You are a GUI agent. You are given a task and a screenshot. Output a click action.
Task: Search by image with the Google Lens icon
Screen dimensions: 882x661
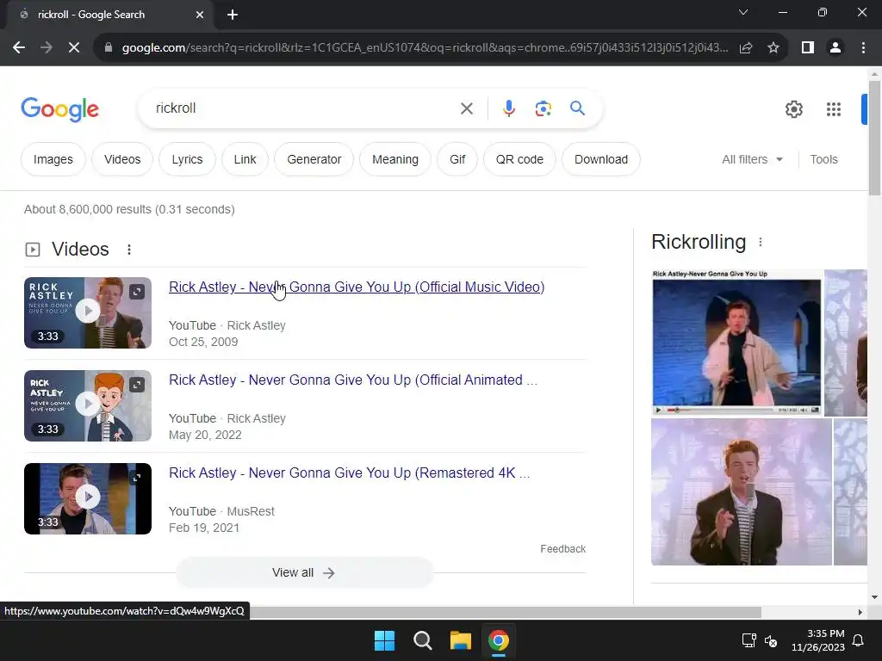pos(543,108)
